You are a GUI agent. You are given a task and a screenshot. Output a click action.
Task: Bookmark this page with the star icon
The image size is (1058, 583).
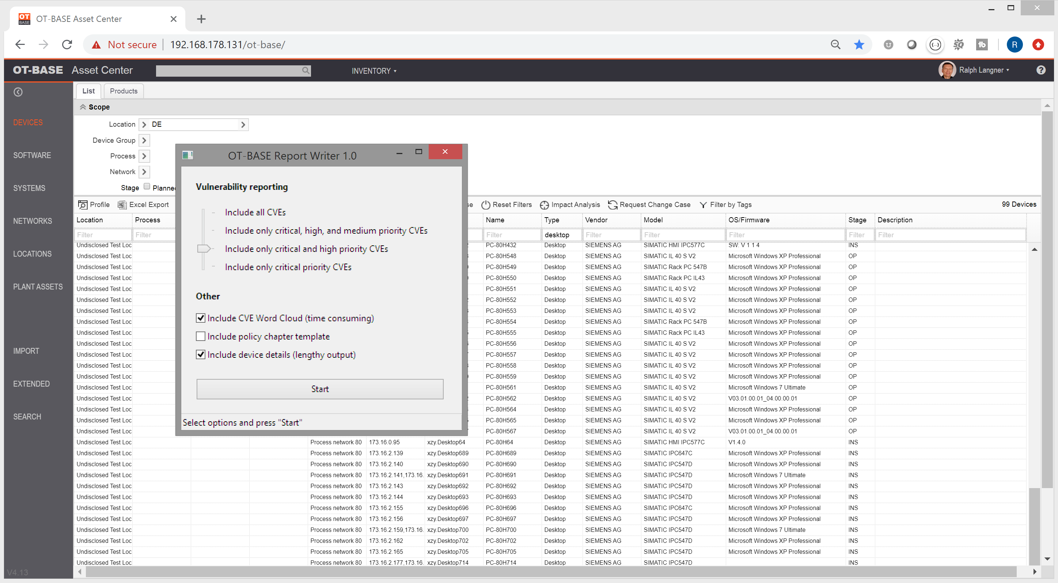[x=858, y=44]
